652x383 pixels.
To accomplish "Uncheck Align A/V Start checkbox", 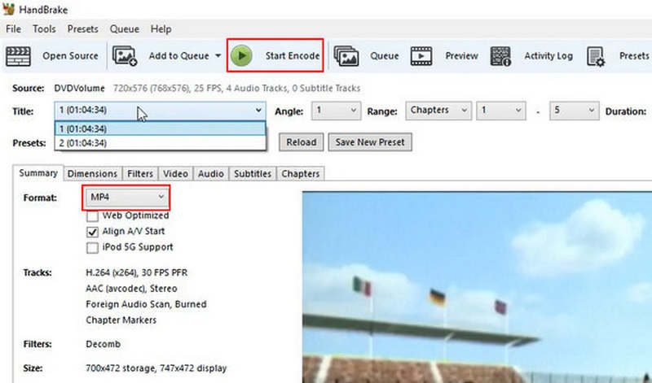I will pos(92,232).
